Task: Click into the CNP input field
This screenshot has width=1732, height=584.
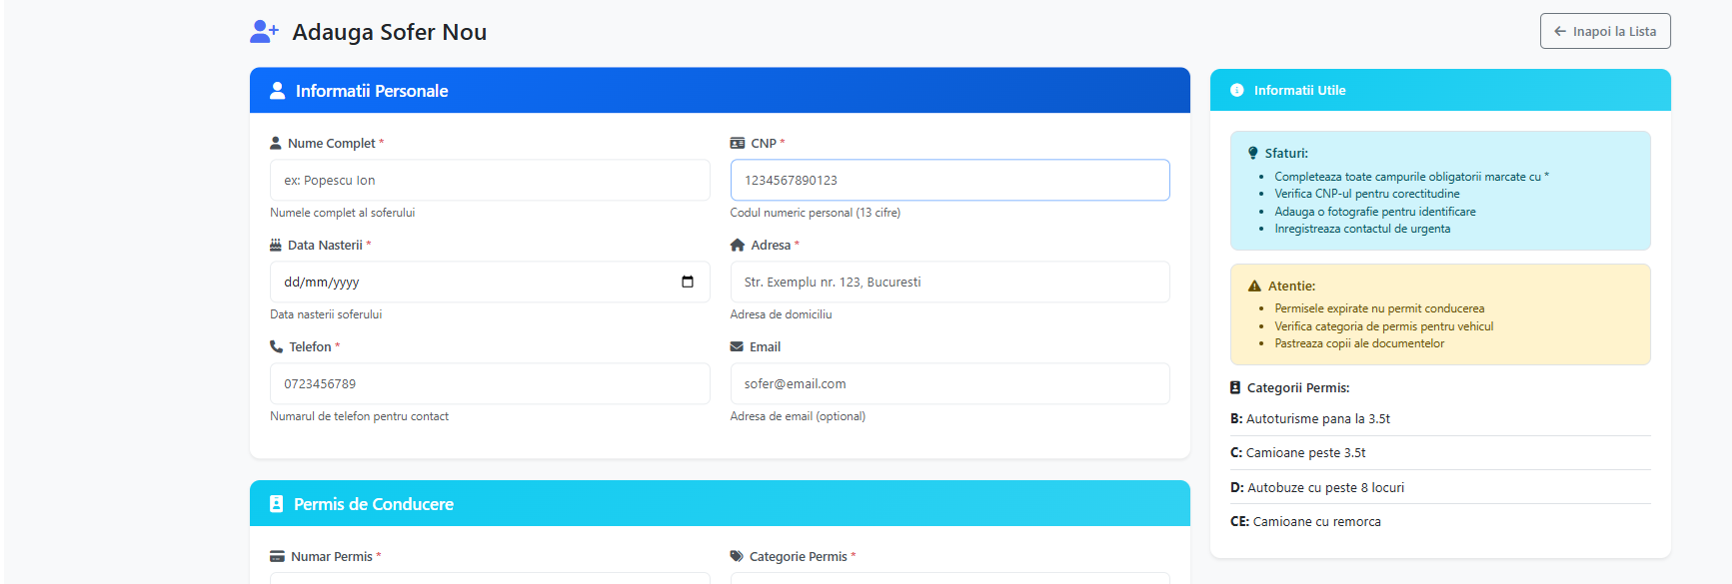Action: [x=949, y=181]
